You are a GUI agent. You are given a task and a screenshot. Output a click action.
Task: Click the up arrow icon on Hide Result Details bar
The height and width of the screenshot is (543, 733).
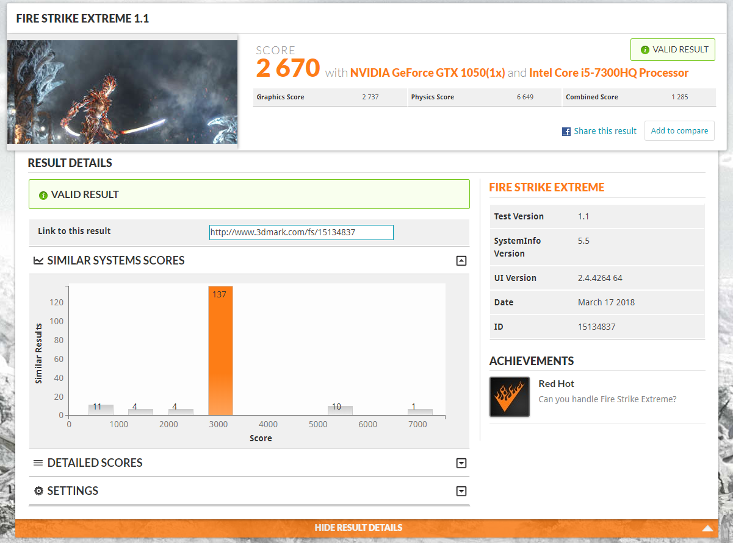(707, 528)
